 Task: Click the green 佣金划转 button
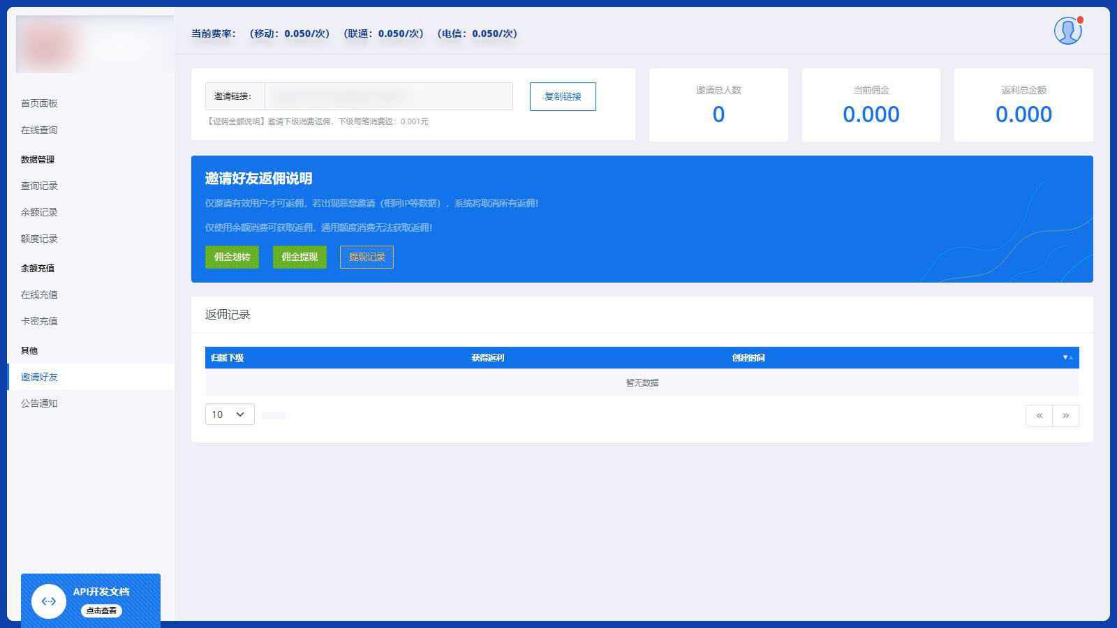click(x=232, y=257)
